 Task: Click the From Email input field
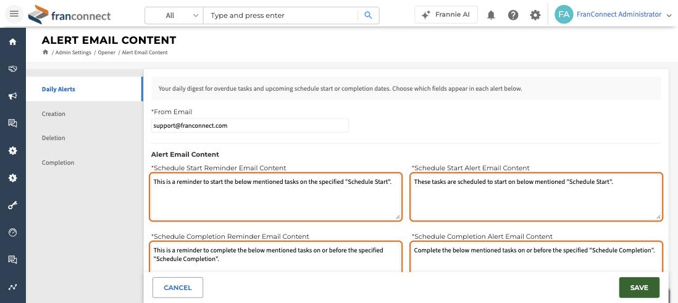(250, 125)
